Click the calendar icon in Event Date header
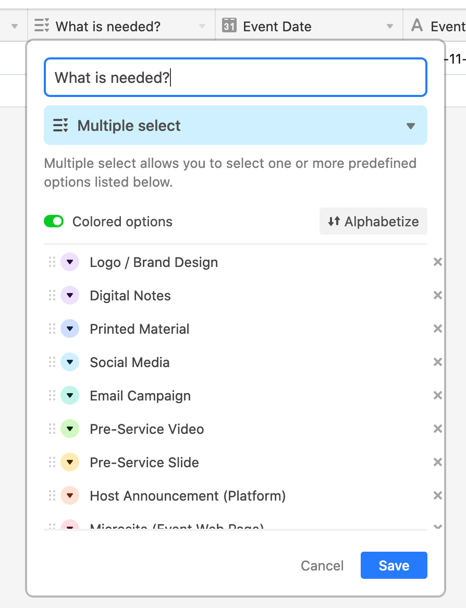Screen dimensions: 466x608 point(229,26)
